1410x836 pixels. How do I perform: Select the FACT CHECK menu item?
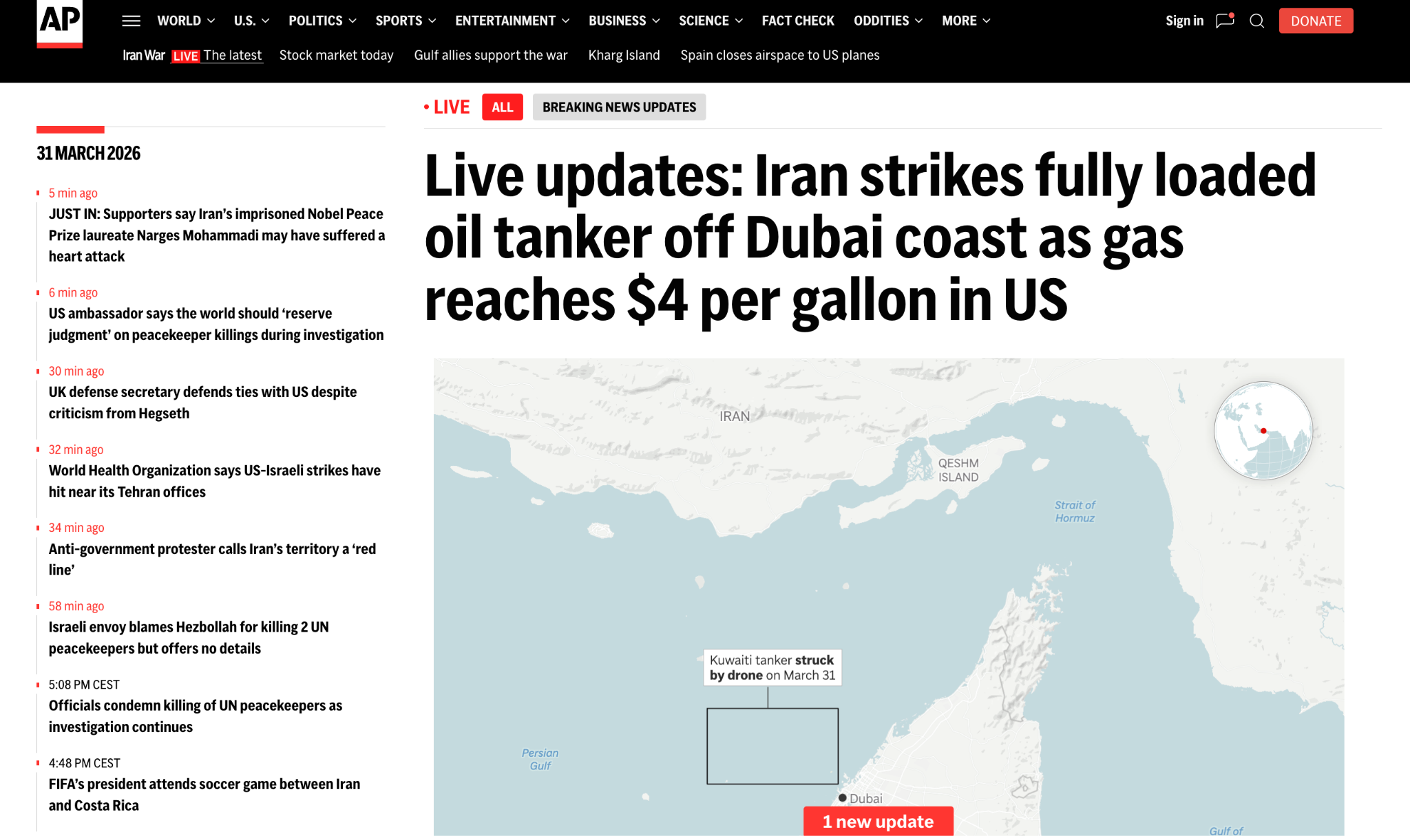pyautogui.click(x=797, y=21)
